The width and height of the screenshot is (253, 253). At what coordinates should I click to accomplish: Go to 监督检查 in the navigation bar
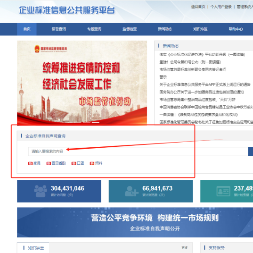point(130,29)
